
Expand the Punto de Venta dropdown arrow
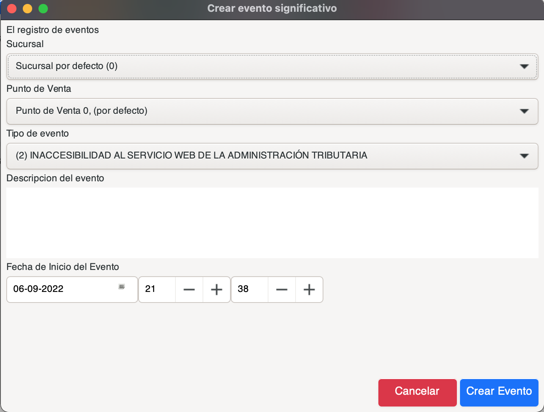pos(524,111)
